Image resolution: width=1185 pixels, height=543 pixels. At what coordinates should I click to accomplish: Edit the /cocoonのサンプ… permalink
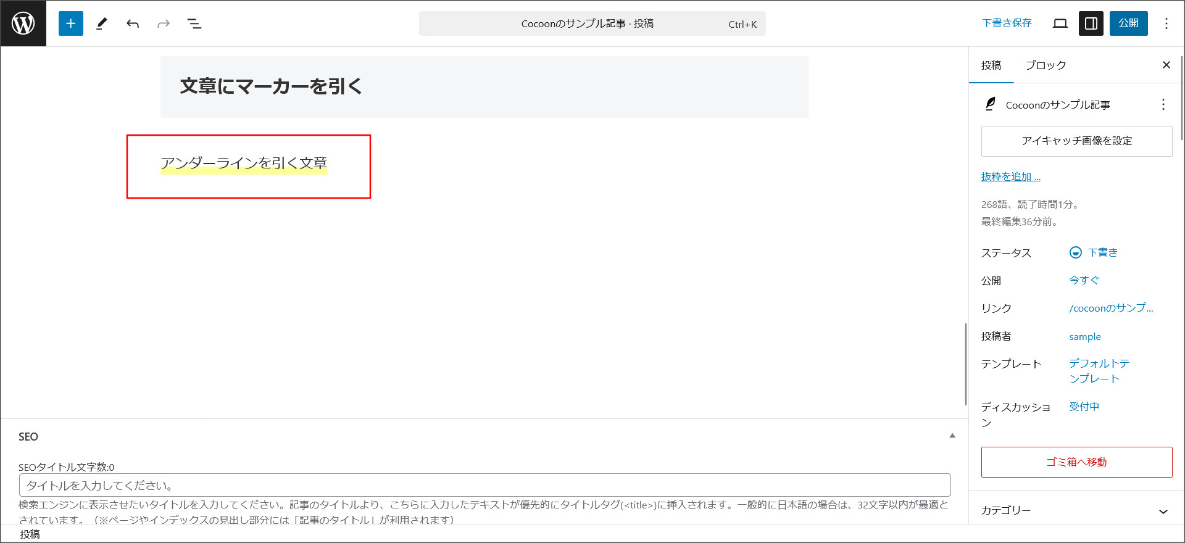(1111, 308)
